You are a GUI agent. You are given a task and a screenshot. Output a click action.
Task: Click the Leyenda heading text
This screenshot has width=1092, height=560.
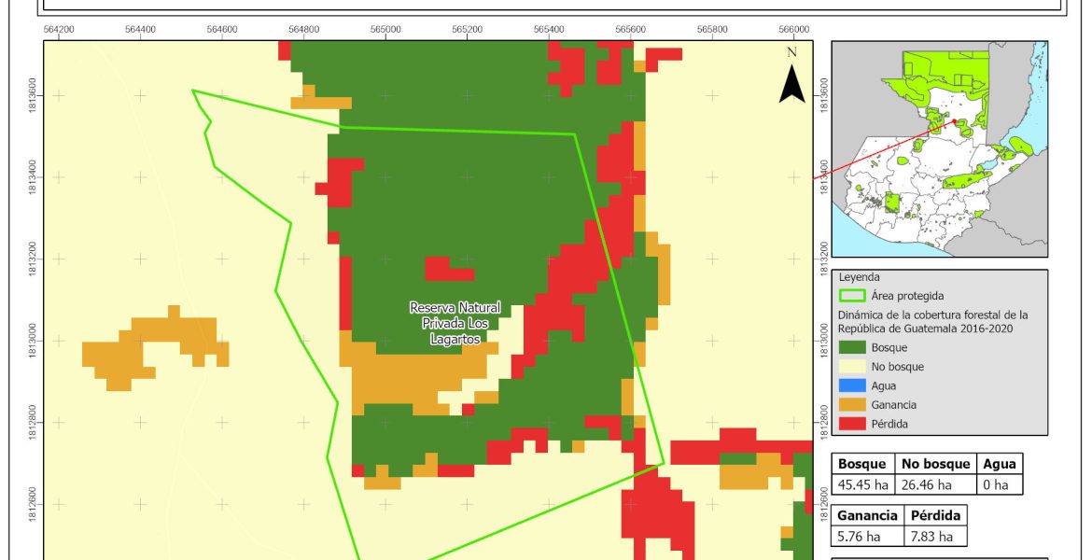(860, 277)
